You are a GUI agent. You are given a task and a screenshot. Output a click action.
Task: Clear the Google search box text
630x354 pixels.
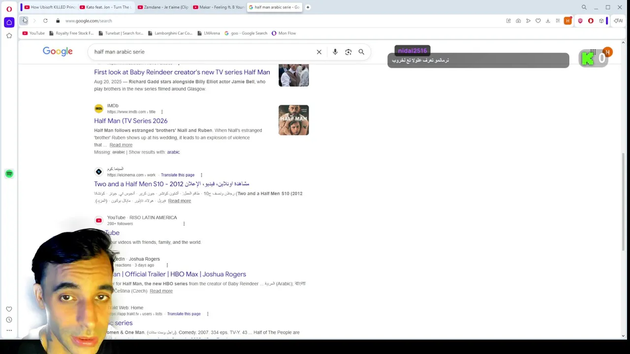click(319, 52)
